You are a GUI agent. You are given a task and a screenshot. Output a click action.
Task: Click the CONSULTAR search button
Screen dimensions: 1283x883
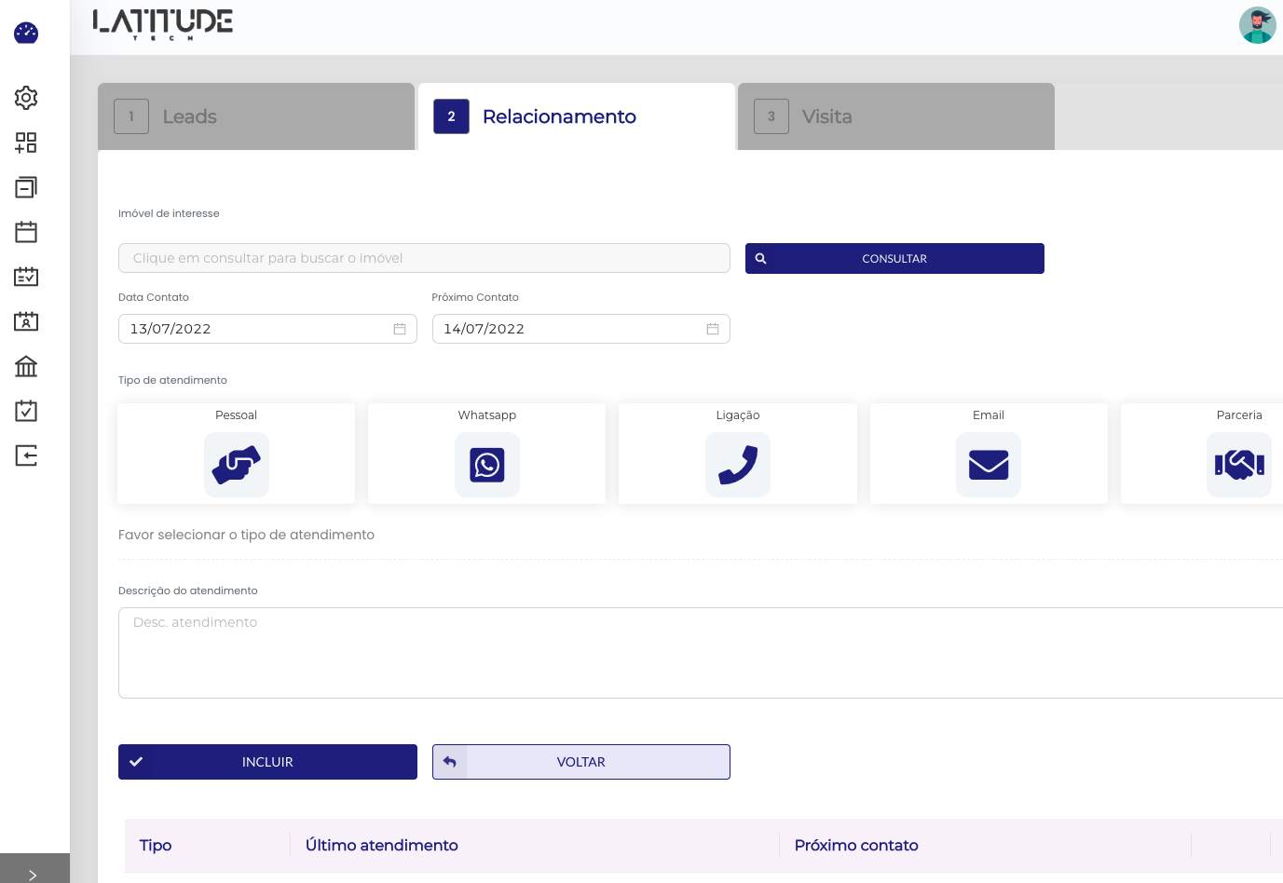(x=894, y=259)
